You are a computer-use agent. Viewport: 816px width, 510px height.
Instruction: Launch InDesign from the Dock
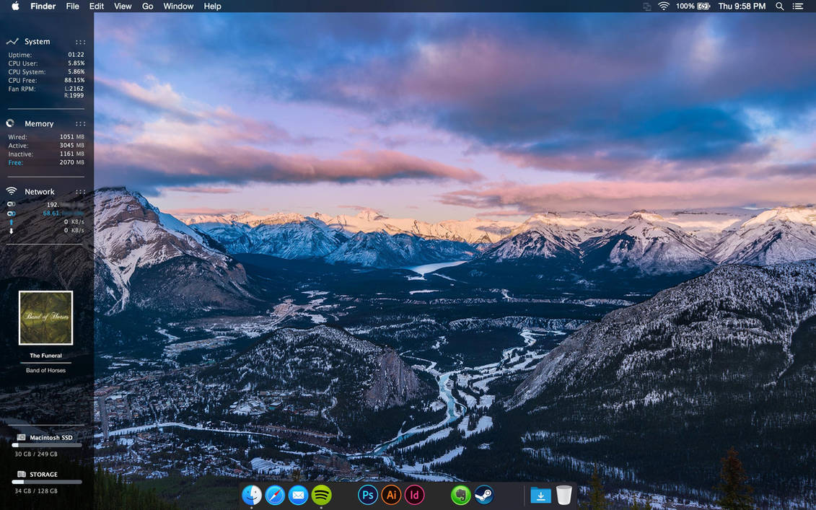click(x=414, y=496)
